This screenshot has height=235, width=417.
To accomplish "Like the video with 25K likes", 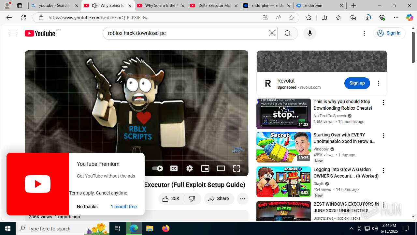I will (x=171, y=198).
